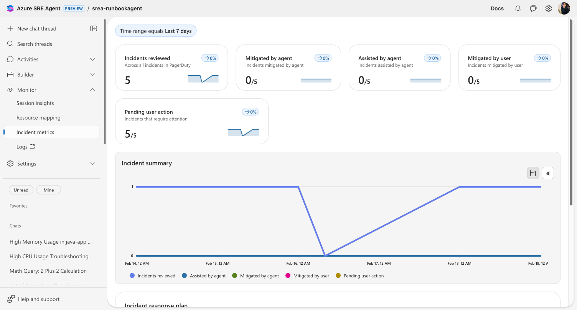
Task: Select the Incident metrics tab
Action: (x=35, y=132)
